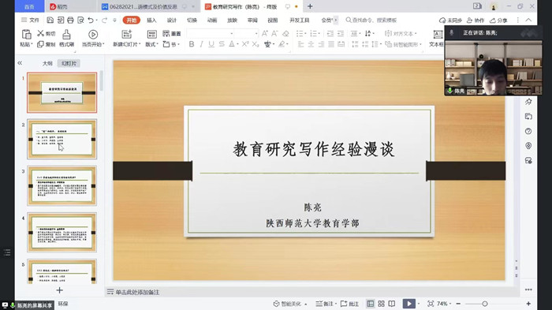
Task: Switch to the Transitions (切换) ribbon tab
Action: (x=192, y=20)
